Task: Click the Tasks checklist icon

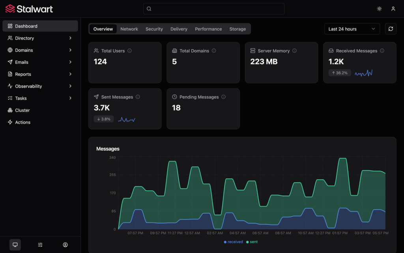Action: point(10,98)
